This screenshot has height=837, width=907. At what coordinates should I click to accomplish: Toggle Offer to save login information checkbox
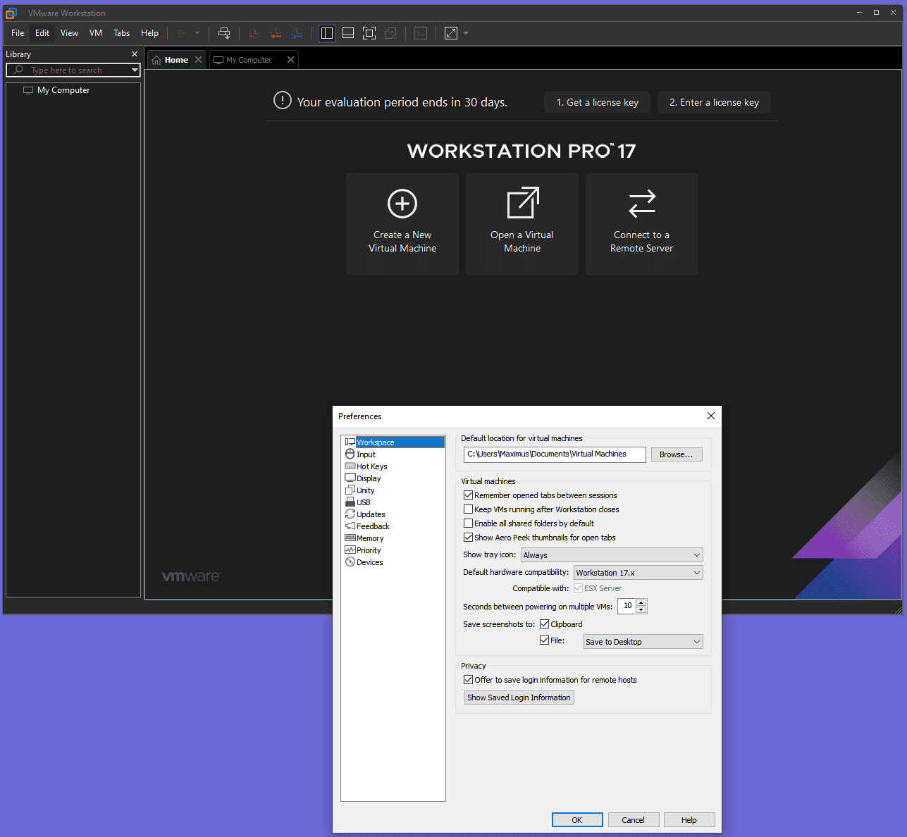[468, 680]
